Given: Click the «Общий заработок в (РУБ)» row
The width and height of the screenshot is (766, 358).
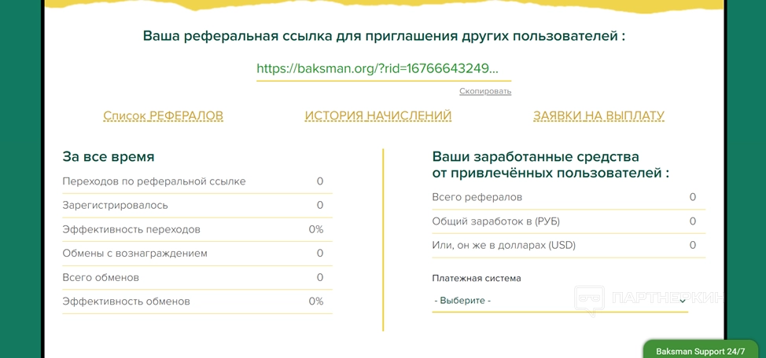Looking at the screenshot, I should tap(566, 221).
